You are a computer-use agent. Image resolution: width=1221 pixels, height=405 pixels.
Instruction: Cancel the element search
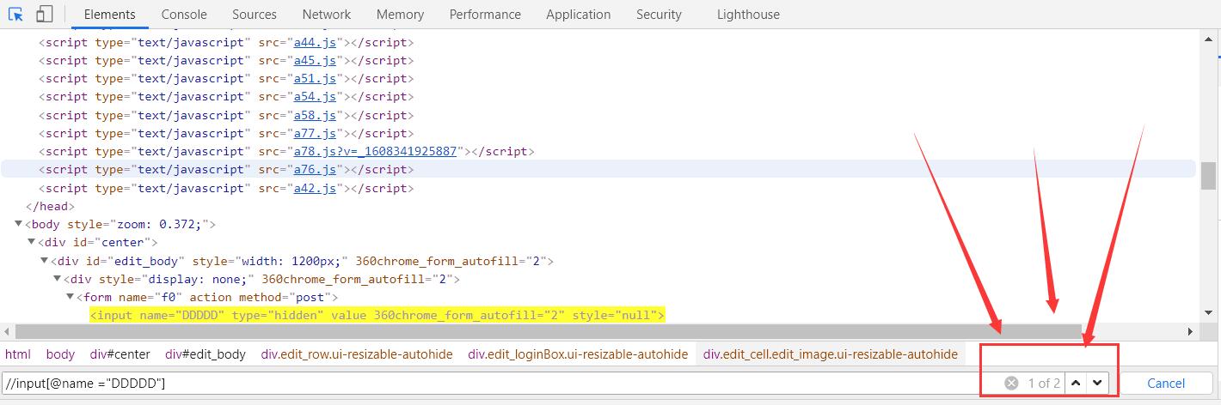point(1166,383)
